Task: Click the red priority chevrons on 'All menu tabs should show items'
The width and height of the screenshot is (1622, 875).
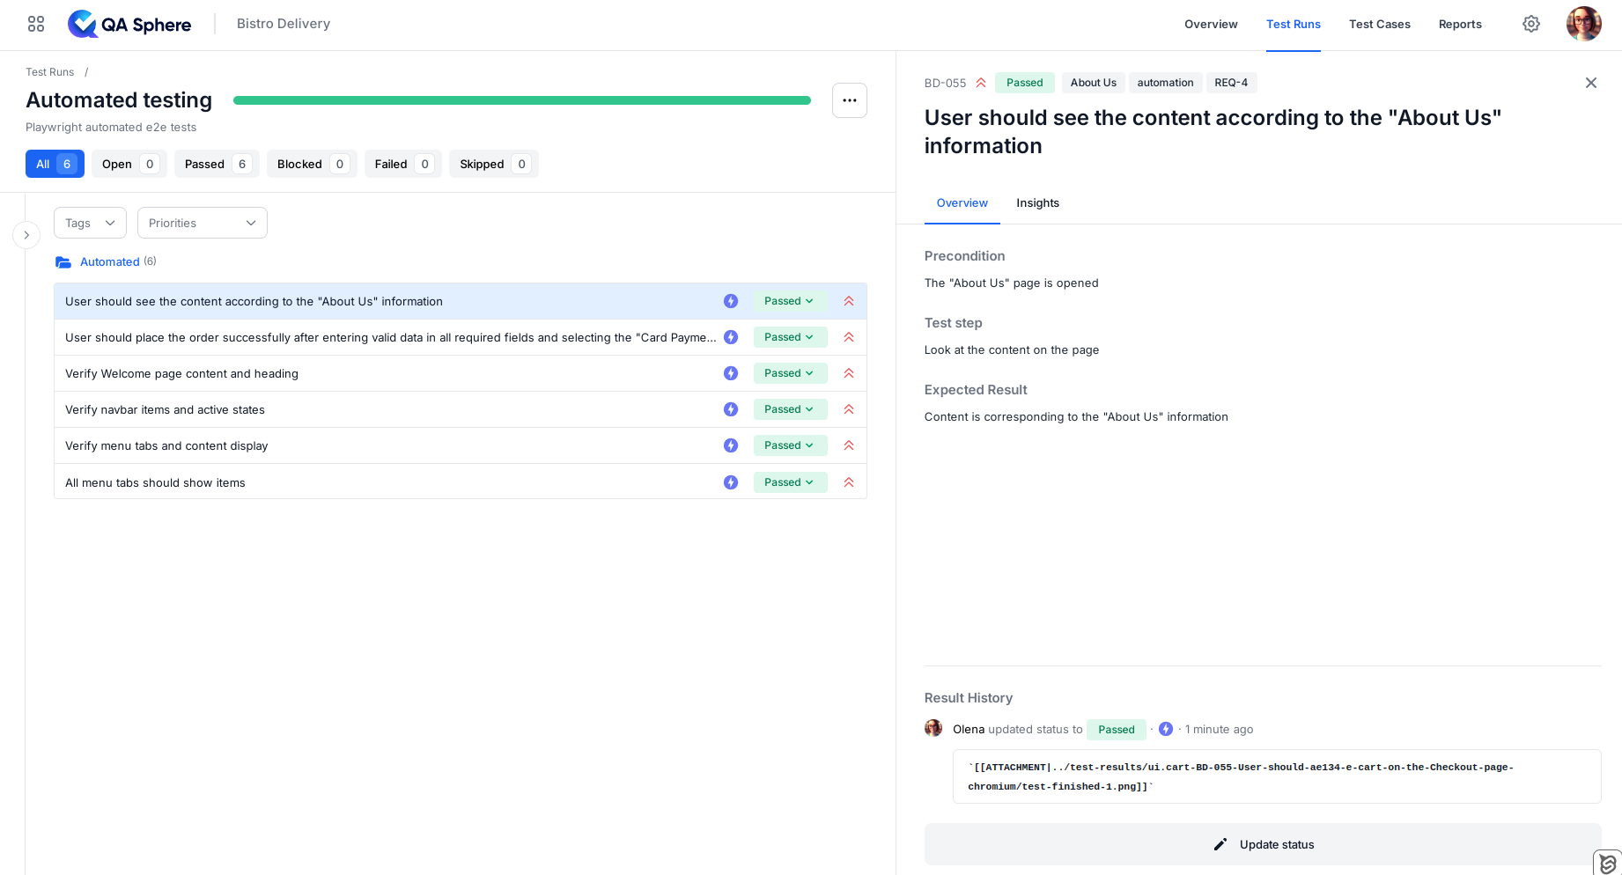Action: pyautogui.click(x=848, y=482)
